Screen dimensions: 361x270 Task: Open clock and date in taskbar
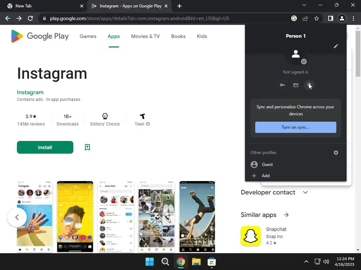click(x=345, y=262)
